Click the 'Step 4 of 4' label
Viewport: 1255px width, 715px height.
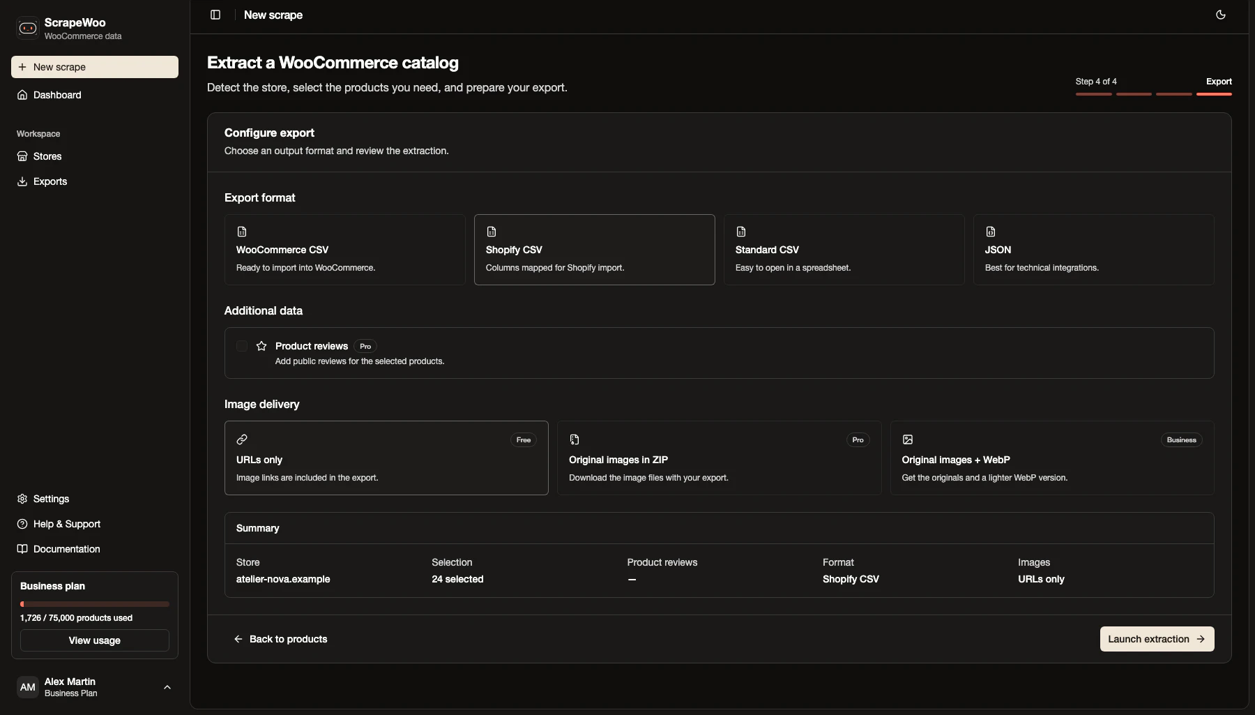pos(1096,82)
